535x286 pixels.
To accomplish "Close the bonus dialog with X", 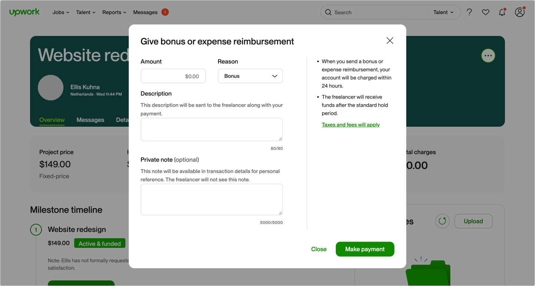I will (x=390, y=41).
